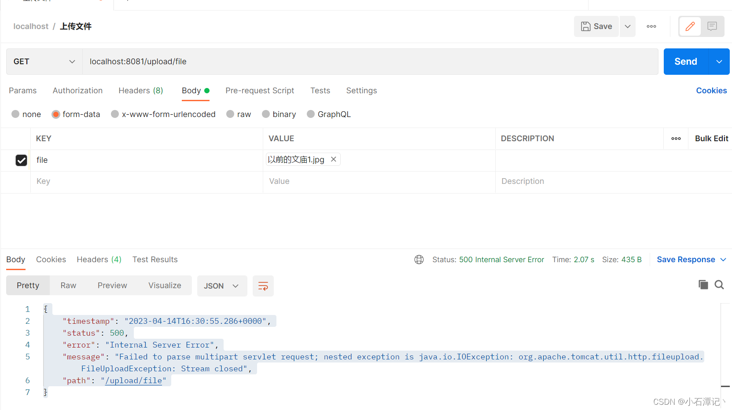Select the raw body type radio button

[230, 114]
